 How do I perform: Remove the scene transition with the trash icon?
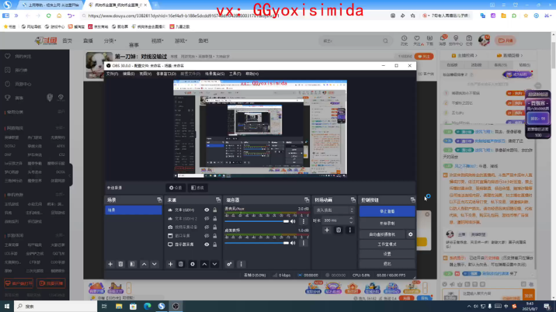coord(338,230)
